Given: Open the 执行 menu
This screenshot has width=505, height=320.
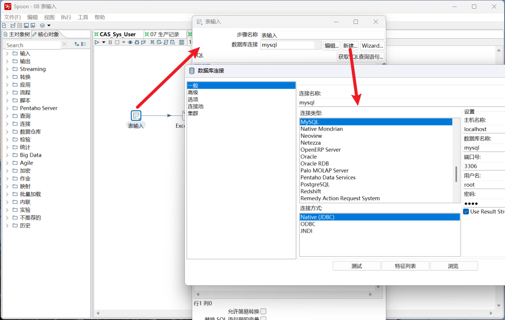Looking at the screenshot, I should [x=66, y=17].
